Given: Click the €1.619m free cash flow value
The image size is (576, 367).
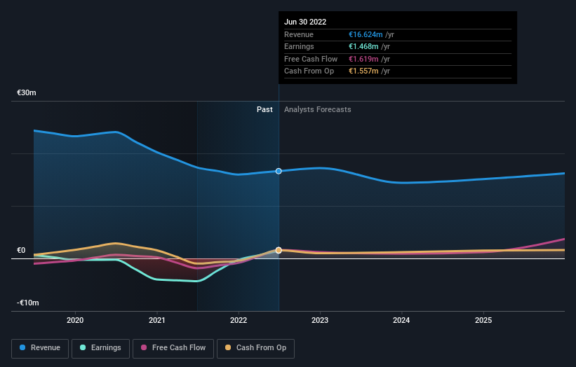Looking at the screenshot, I should coord(363,59).
